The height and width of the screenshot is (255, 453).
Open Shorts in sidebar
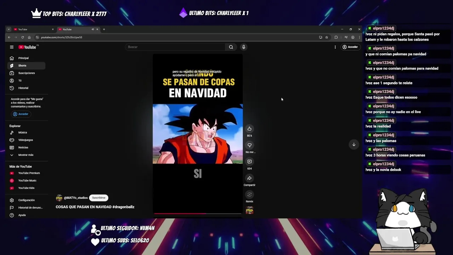(x=26, y=66)
